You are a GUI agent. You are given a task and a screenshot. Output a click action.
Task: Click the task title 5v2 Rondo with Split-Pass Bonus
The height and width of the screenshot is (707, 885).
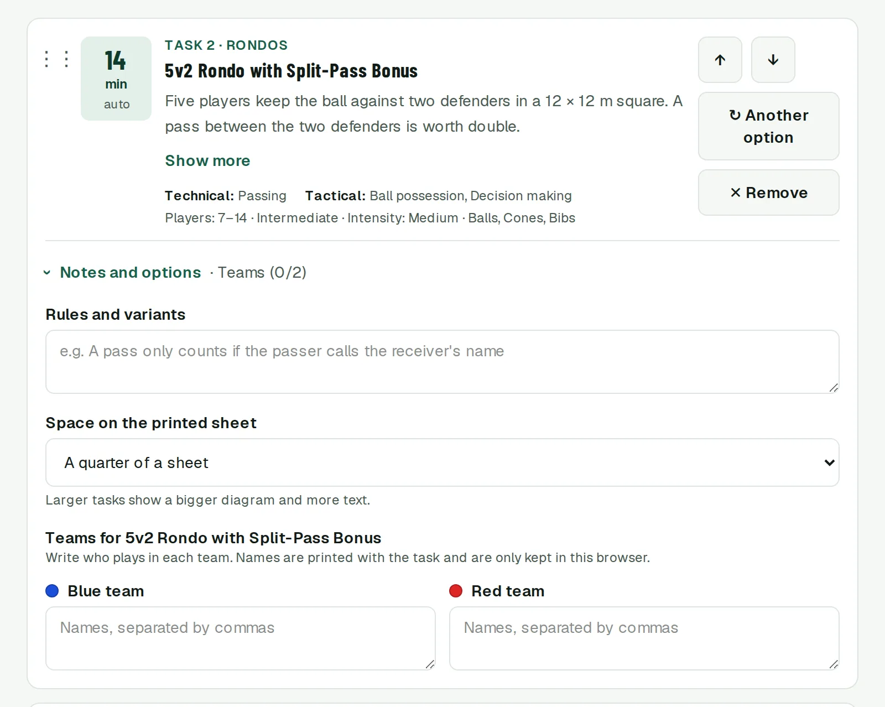point(291,71)
